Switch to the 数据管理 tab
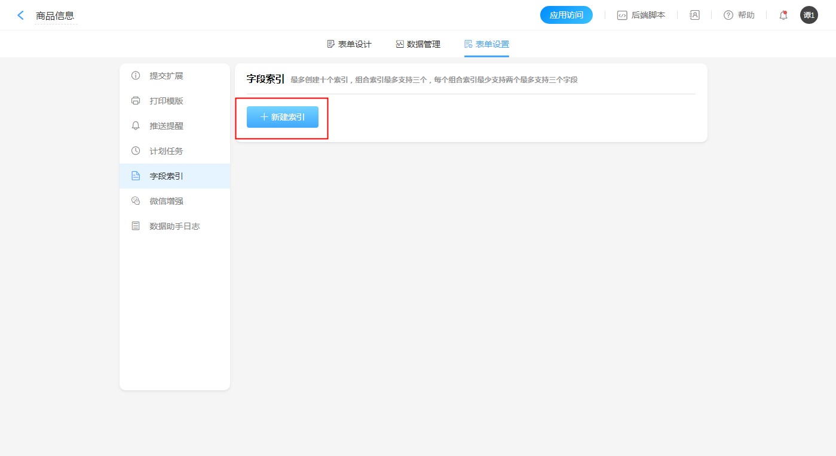 click(x=418, y=44)
